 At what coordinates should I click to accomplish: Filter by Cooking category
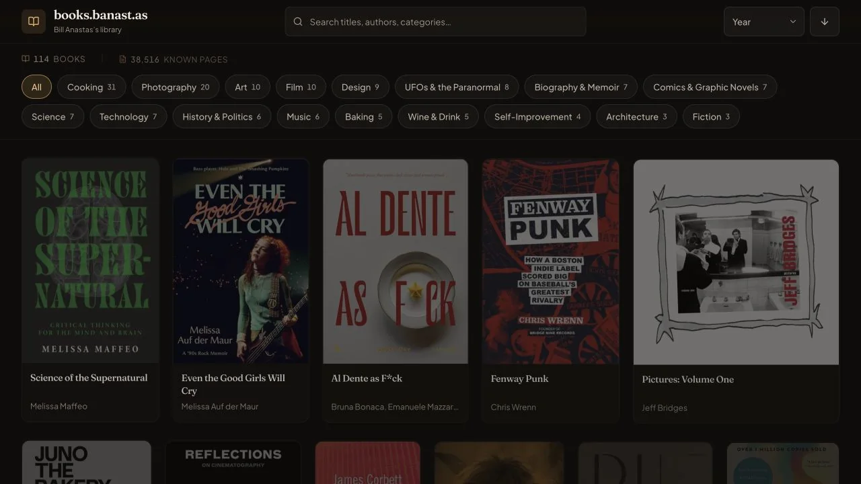(91, 87)
